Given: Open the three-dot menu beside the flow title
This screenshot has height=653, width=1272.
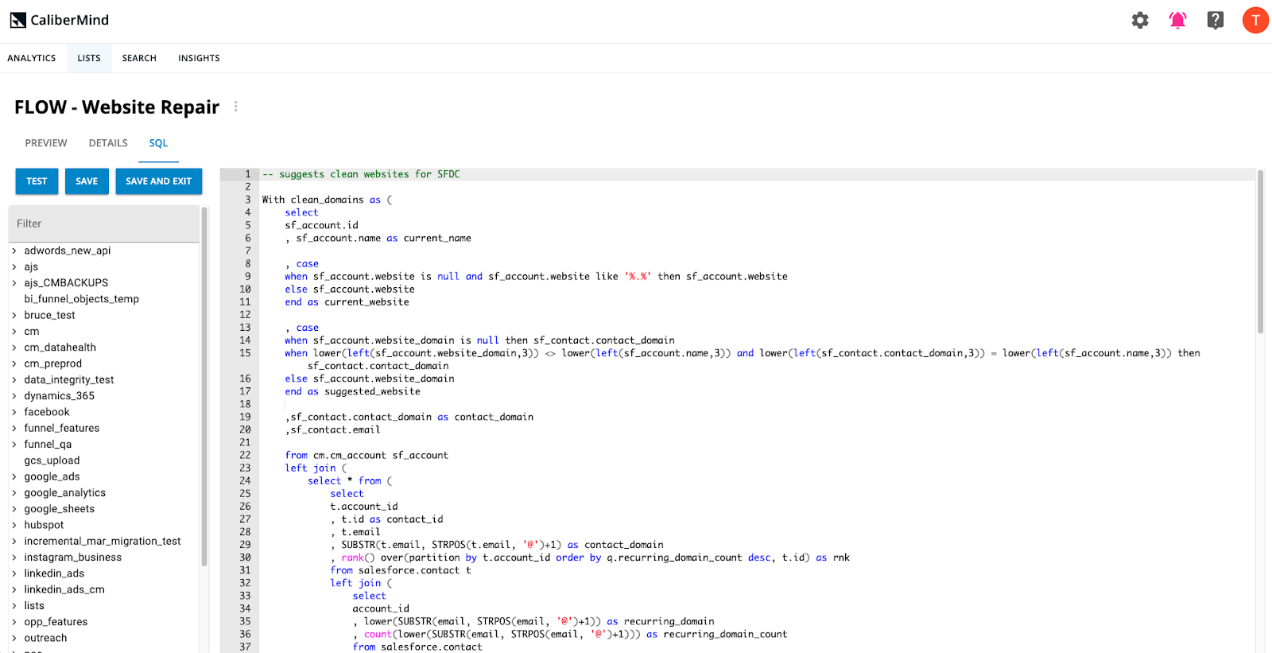Looking at the screenshot, I should tap(235, 107).
